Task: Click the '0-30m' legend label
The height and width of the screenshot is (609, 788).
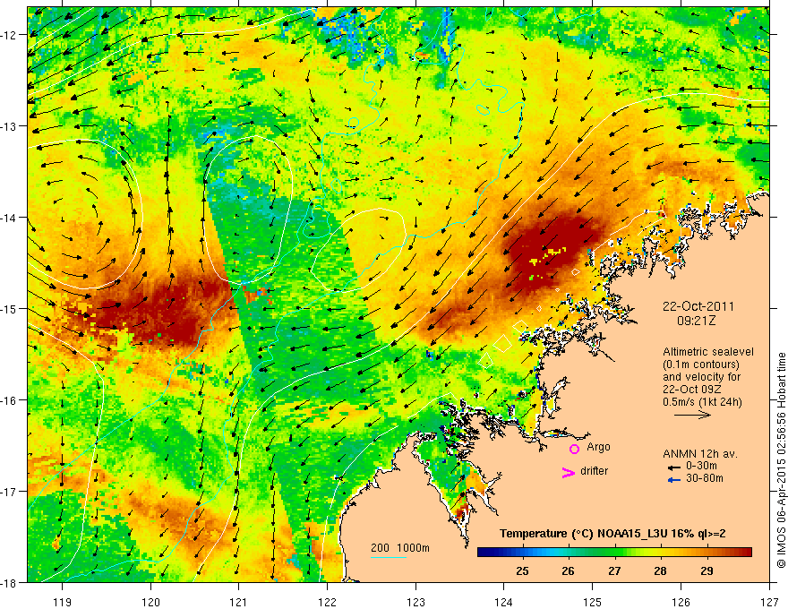Action: pyautogui.click(x=701, y=466)
